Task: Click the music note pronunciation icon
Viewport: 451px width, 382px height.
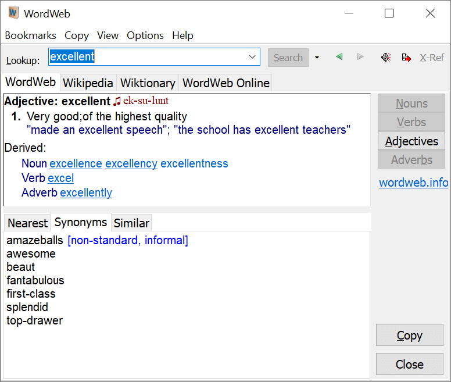Action: (x=117, y=101)
